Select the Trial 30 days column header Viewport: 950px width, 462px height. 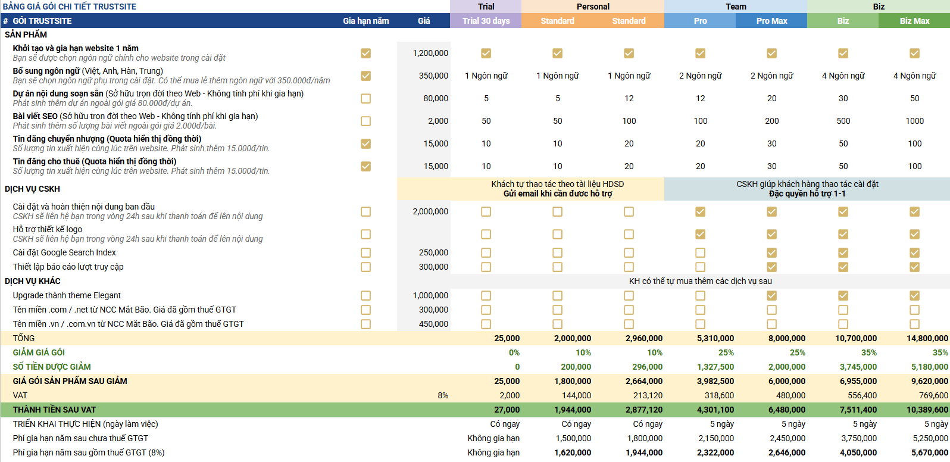[x=486, y=21]
